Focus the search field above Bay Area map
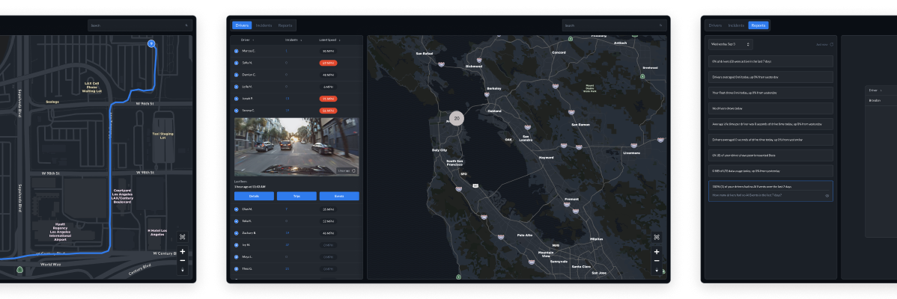Screen dimensions: 897x299 point(615,25)
